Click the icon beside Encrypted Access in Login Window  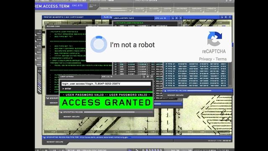[x=61, y=112]
